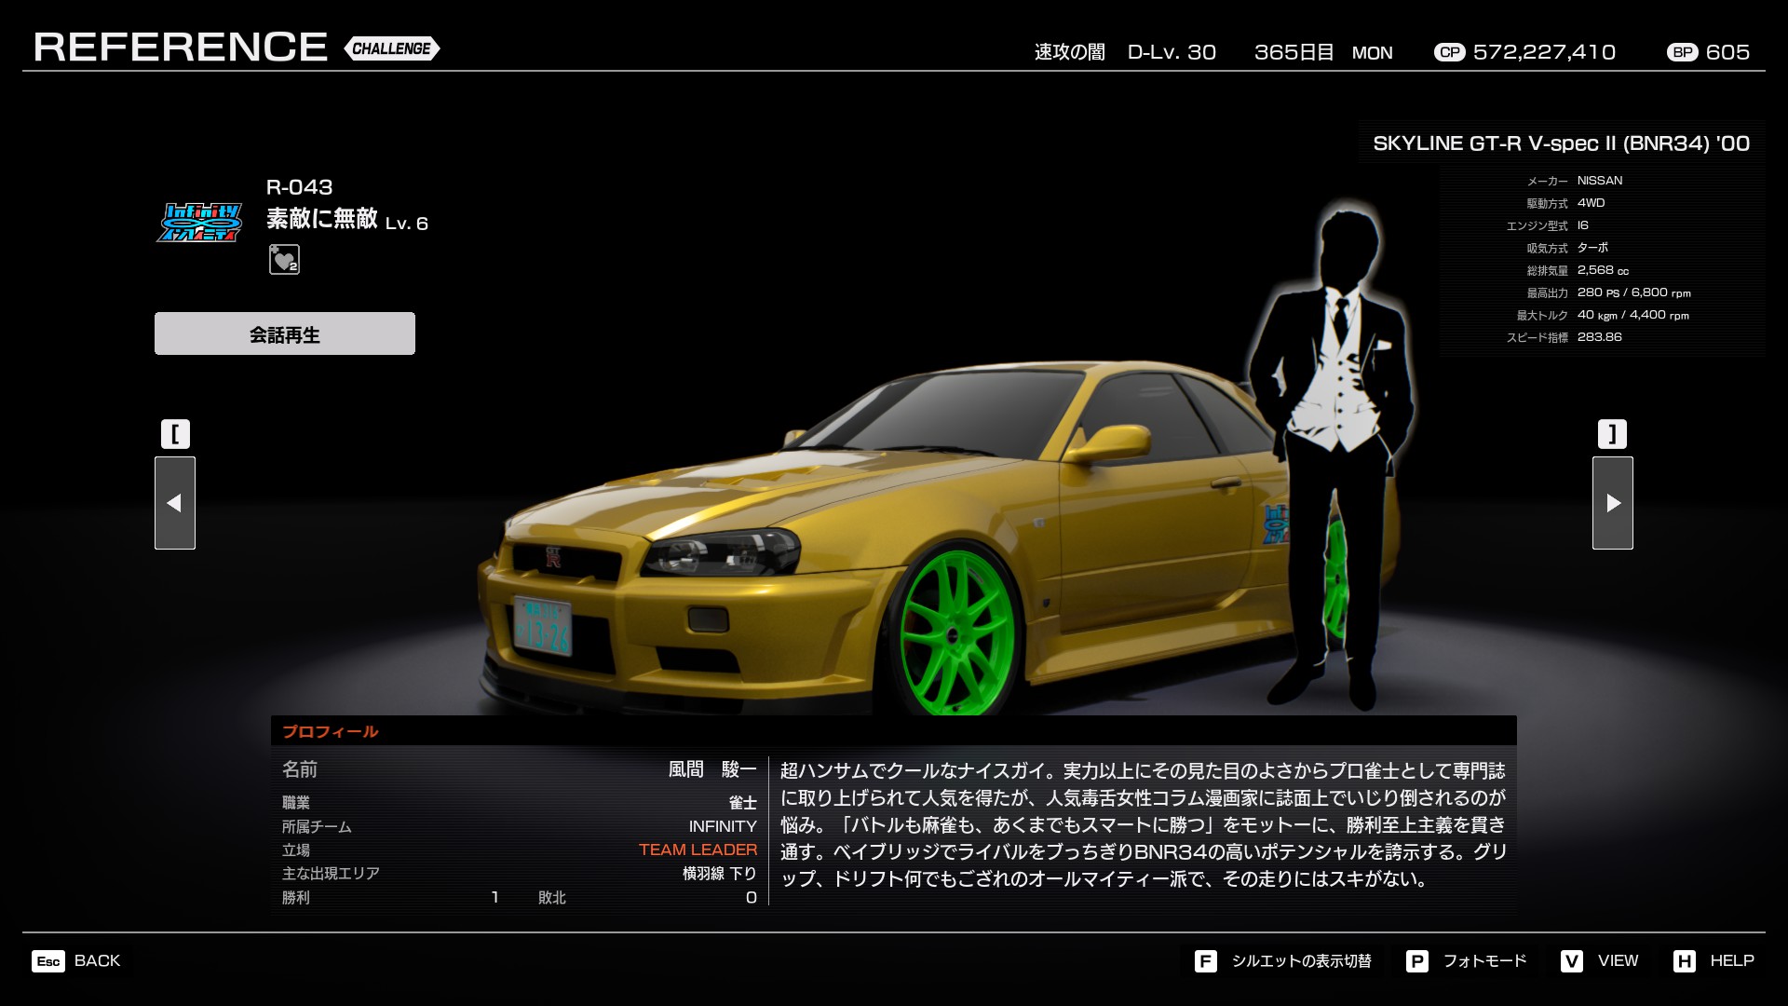Click the Infinity team logo emblem
Viewport: 1788px width, 1006px height.
(x=199, y=223)
